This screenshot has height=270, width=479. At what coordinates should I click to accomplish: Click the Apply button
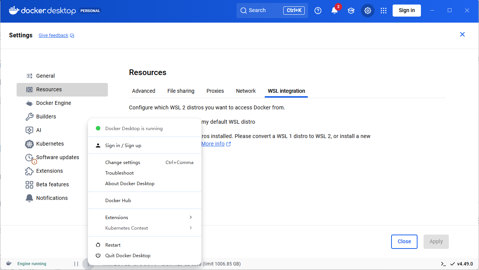[x=436, y=241]
